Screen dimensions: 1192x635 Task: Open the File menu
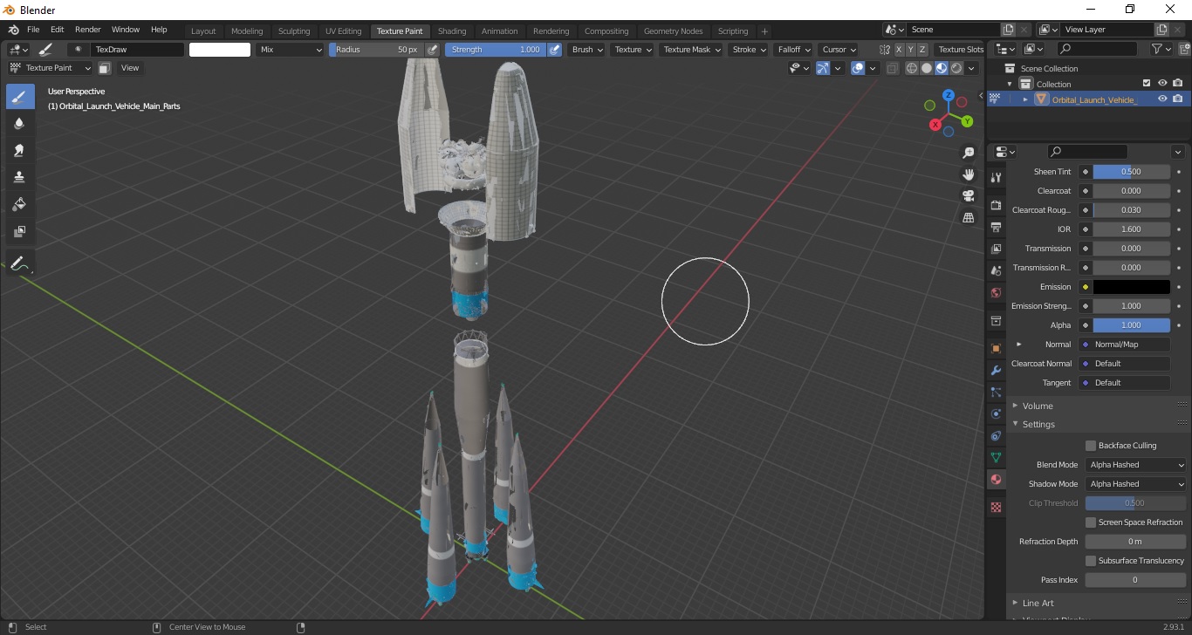coord(33,30)
